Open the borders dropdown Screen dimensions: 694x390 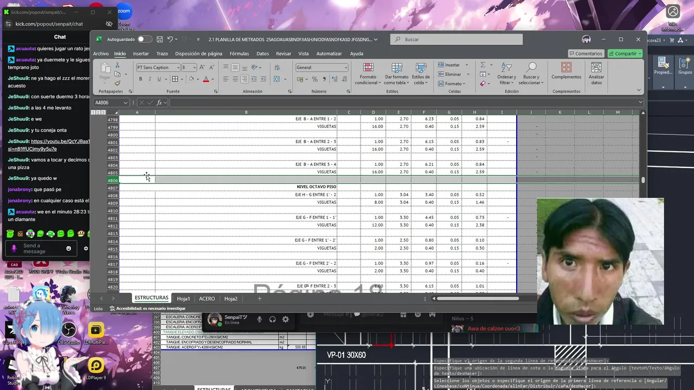pos(181,79)
